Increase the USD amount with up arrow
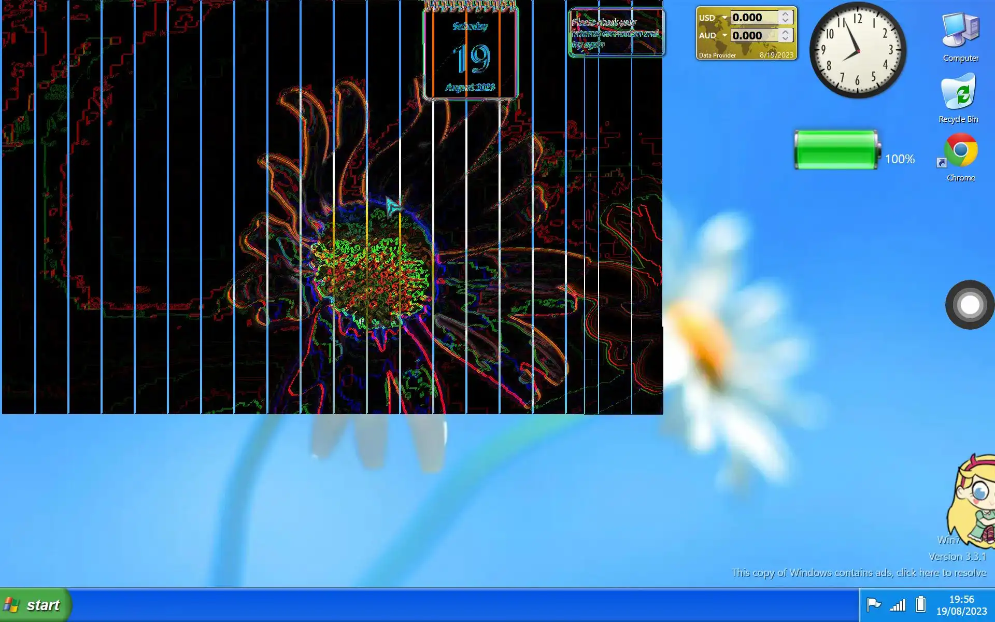The image size is (995, 622). pyautogui.click(x=786, y=14)
